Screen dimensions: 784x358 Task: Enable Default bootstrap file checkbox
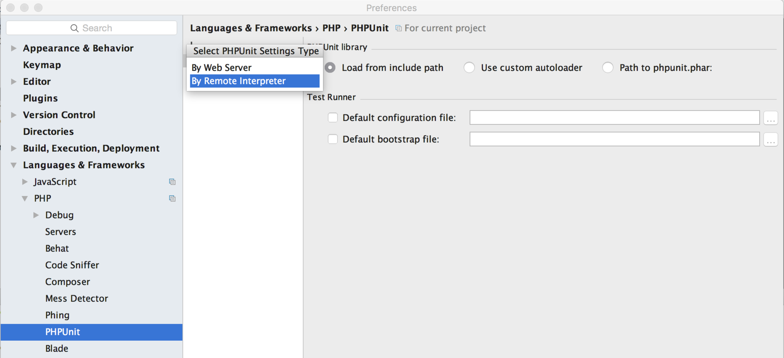333,139
